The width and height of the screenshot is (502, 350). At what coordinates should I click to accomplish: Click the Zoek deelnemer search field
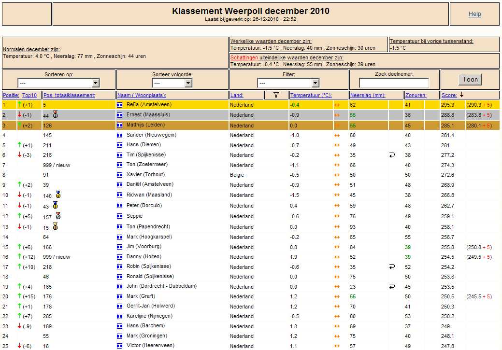[x=394, y=83]
